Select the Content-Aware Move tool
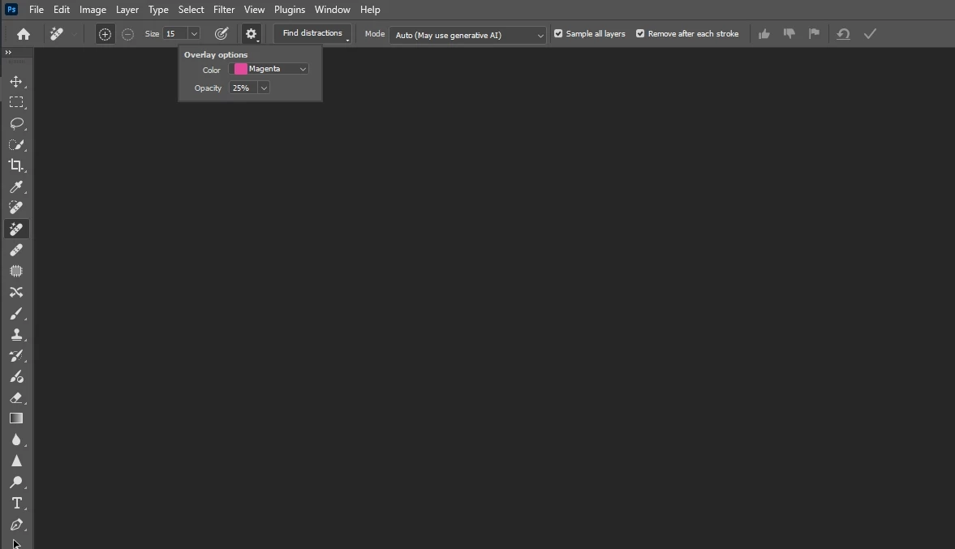Image resolution: width=955 pixels, height=549 pixels. click(16, 292)
